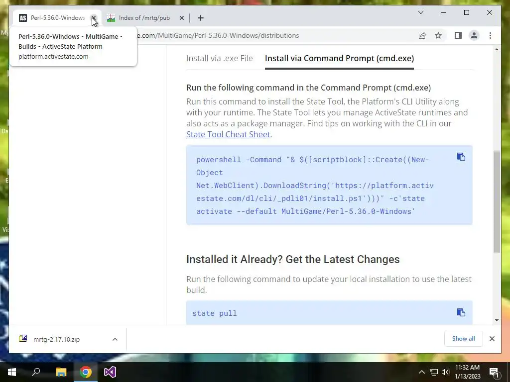Open the notification center icon
This screenshot has height=382, width=510.
[x=494, y=372]
